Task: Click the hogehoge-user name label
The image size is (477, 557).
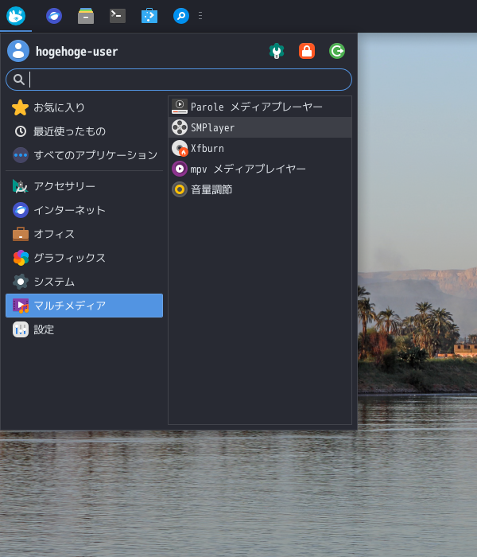Action: pos(76,52)
